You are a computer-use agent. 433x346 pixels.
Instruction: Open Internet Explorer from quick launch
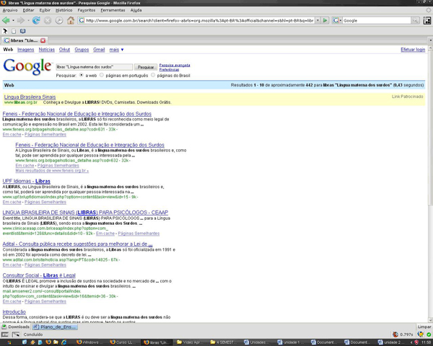[x=64, y=342]
